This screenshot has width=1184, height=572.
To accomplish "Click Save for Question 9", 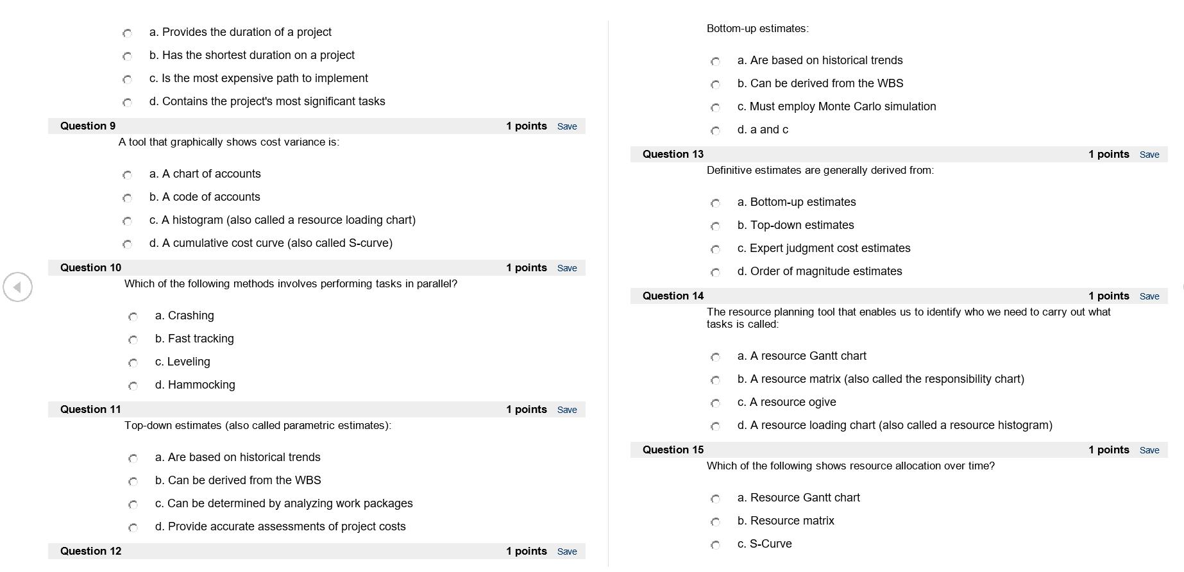I will coord(567,126).
